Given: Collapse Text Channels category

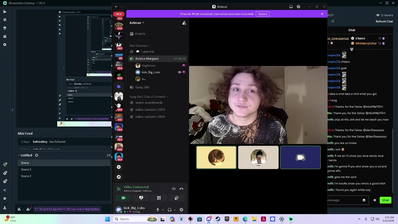Looking at the screenshot, I should click(x=140, y=46).
